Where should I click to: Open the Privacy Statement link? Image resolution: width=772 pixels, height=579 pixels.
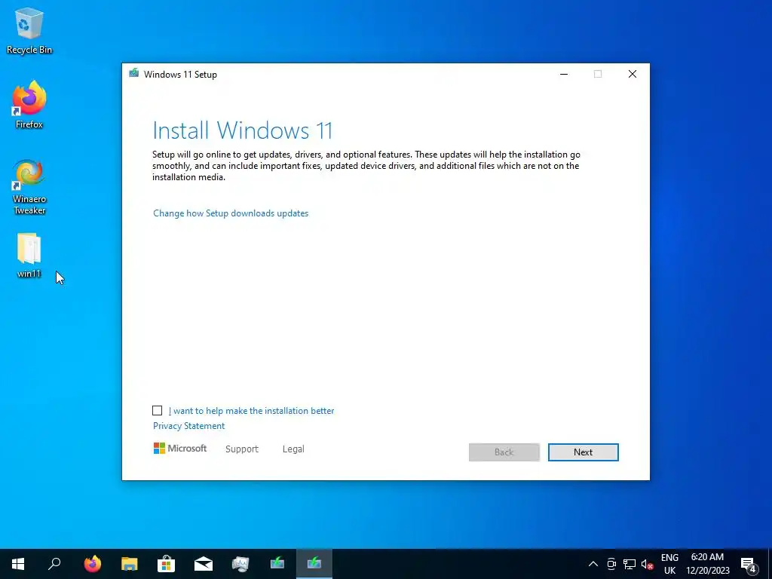point(188,426)
